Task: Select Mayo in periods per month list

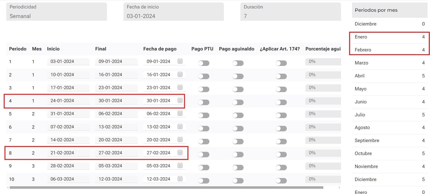Action: tap(390, 89)
